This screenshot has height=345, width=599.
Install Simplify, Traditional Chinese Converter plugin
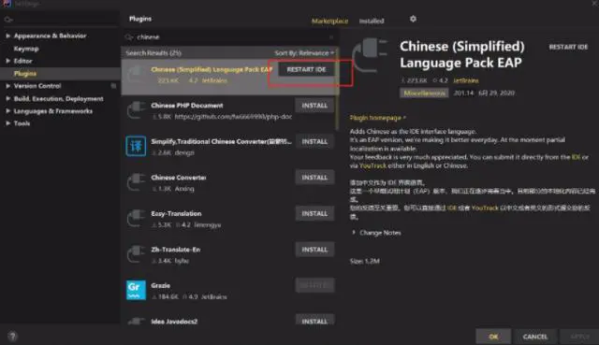click(x=314, y=141)
